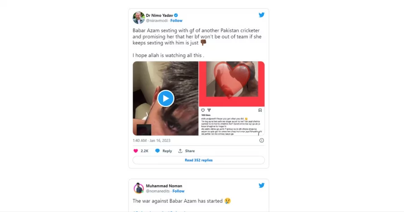Follow @niiravmodi
The height and width of the screenshot is (212, 404).
(x=176, y=21)
